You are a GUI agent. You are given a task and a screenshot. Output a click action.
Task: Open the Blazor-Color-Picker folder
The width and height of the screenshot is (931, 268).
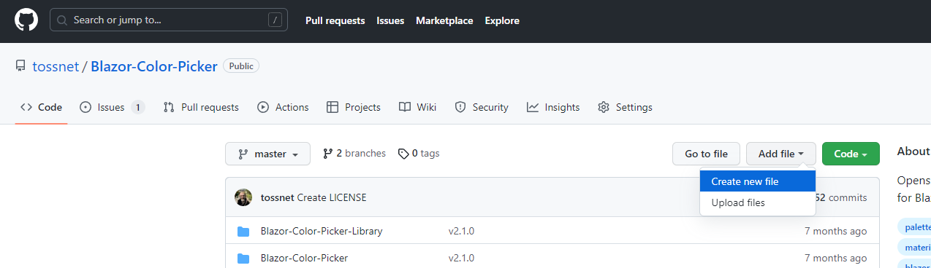[304, 258]
